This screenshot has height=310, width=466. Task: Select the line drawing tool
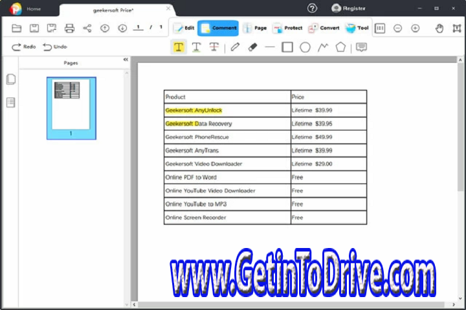coord(270,47)
